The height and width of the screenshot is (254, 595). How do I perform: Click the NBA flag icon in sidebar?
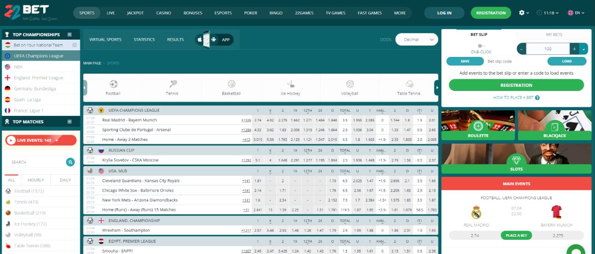point(8,67)
